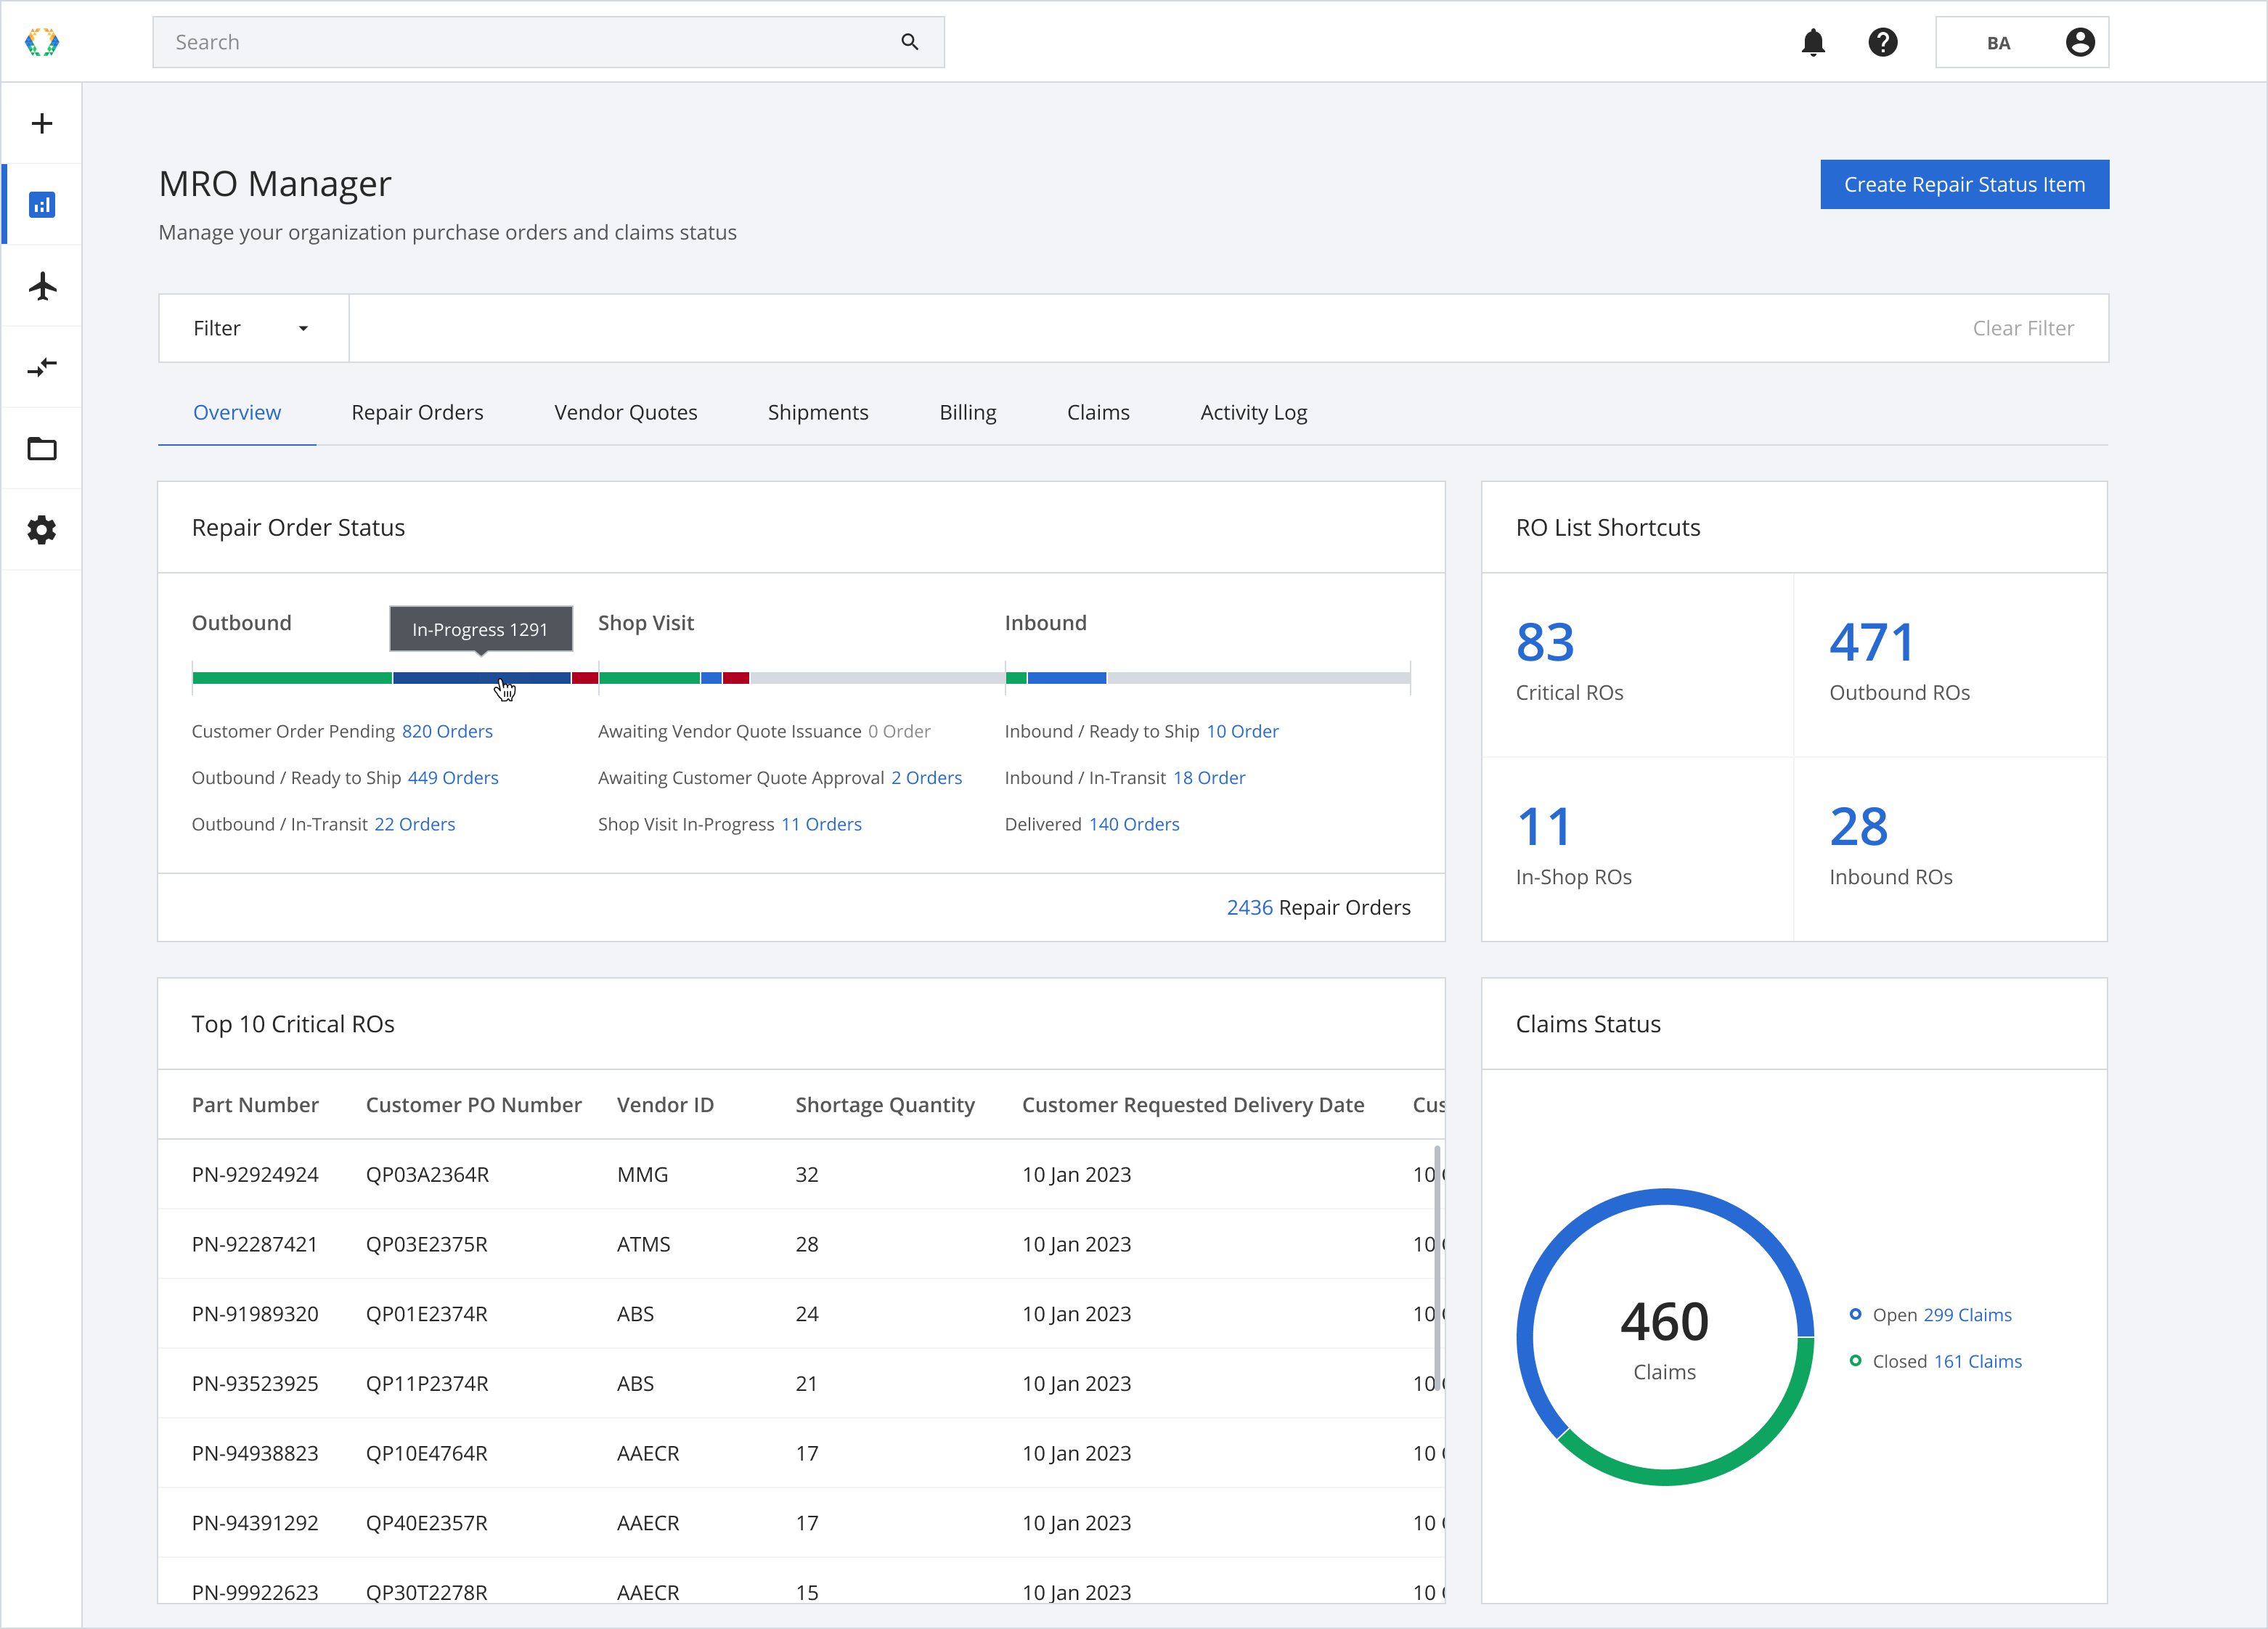Open the dashboard chart icon in sidebar
This screenshot has width=2268, height=1629.
click(x=42, y=205)
